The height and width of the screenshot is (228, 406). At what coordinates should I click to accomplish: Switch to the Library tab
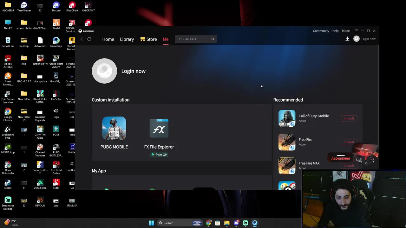tap(127, 39)
